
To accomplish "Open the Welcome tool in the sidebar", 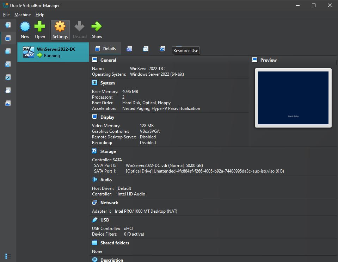I will 8,25.
